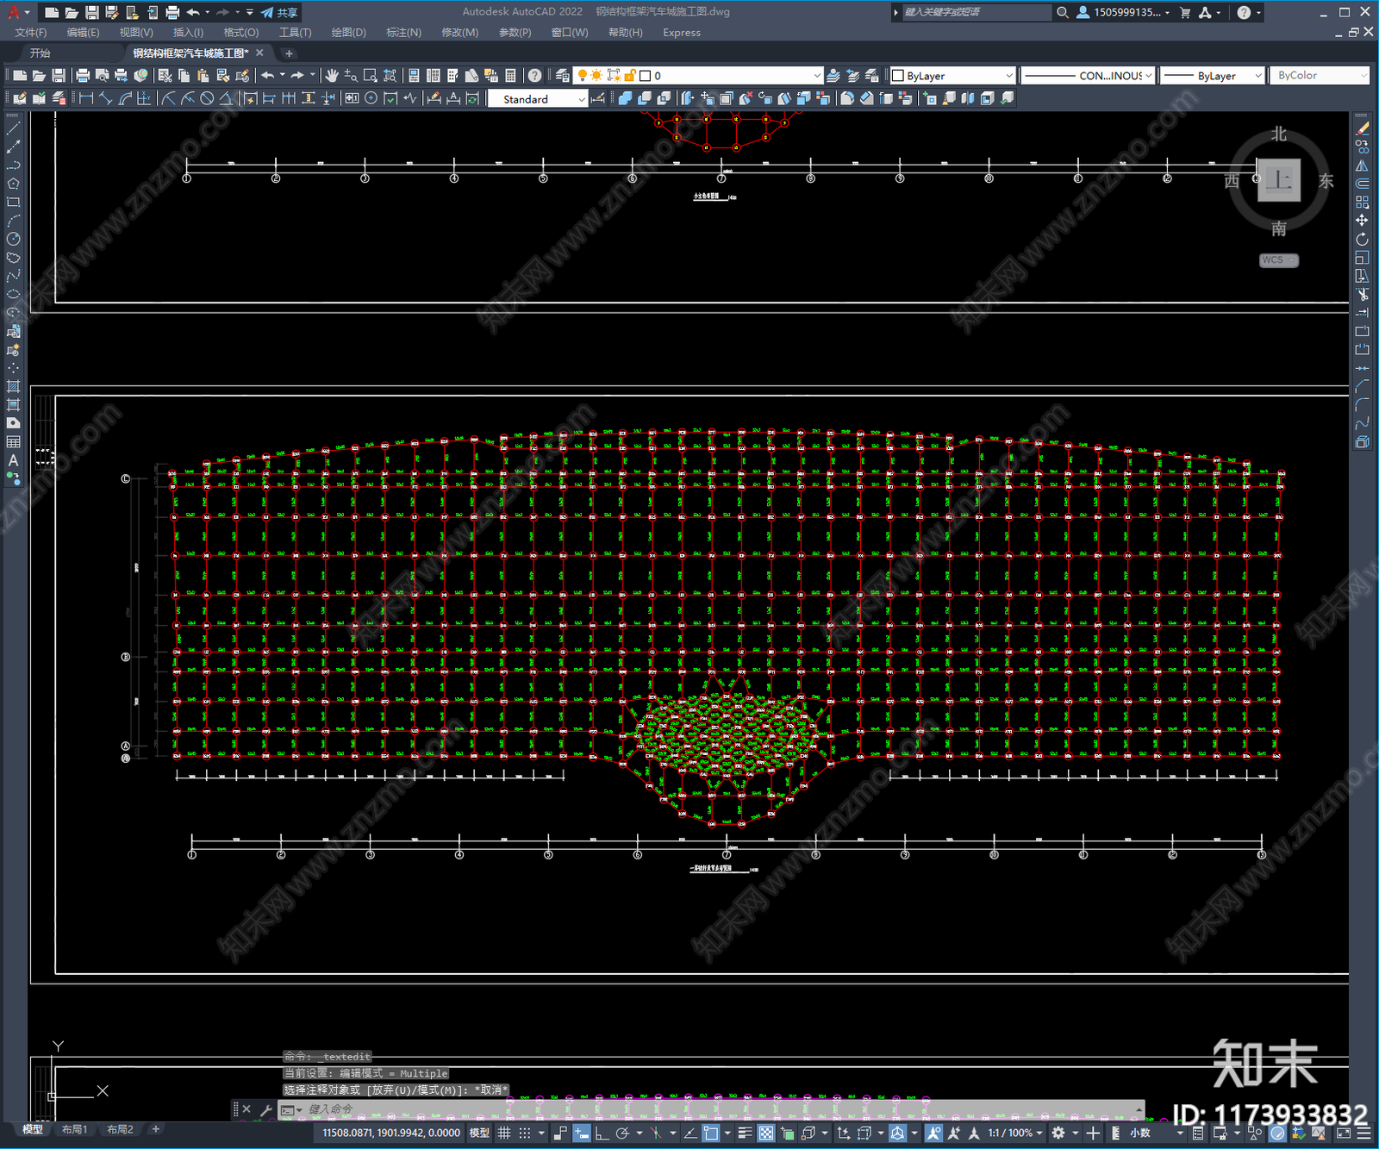The image size is (1379, 1149).
Task: Click the search keyword input field
Action: pos(976,12)
